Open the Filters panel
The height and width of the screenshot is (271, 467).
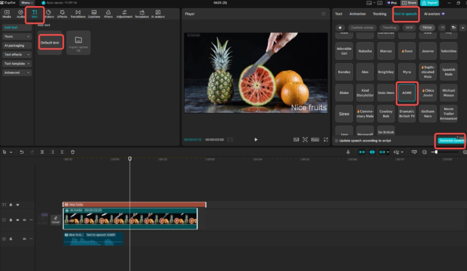tap(108, 14)
